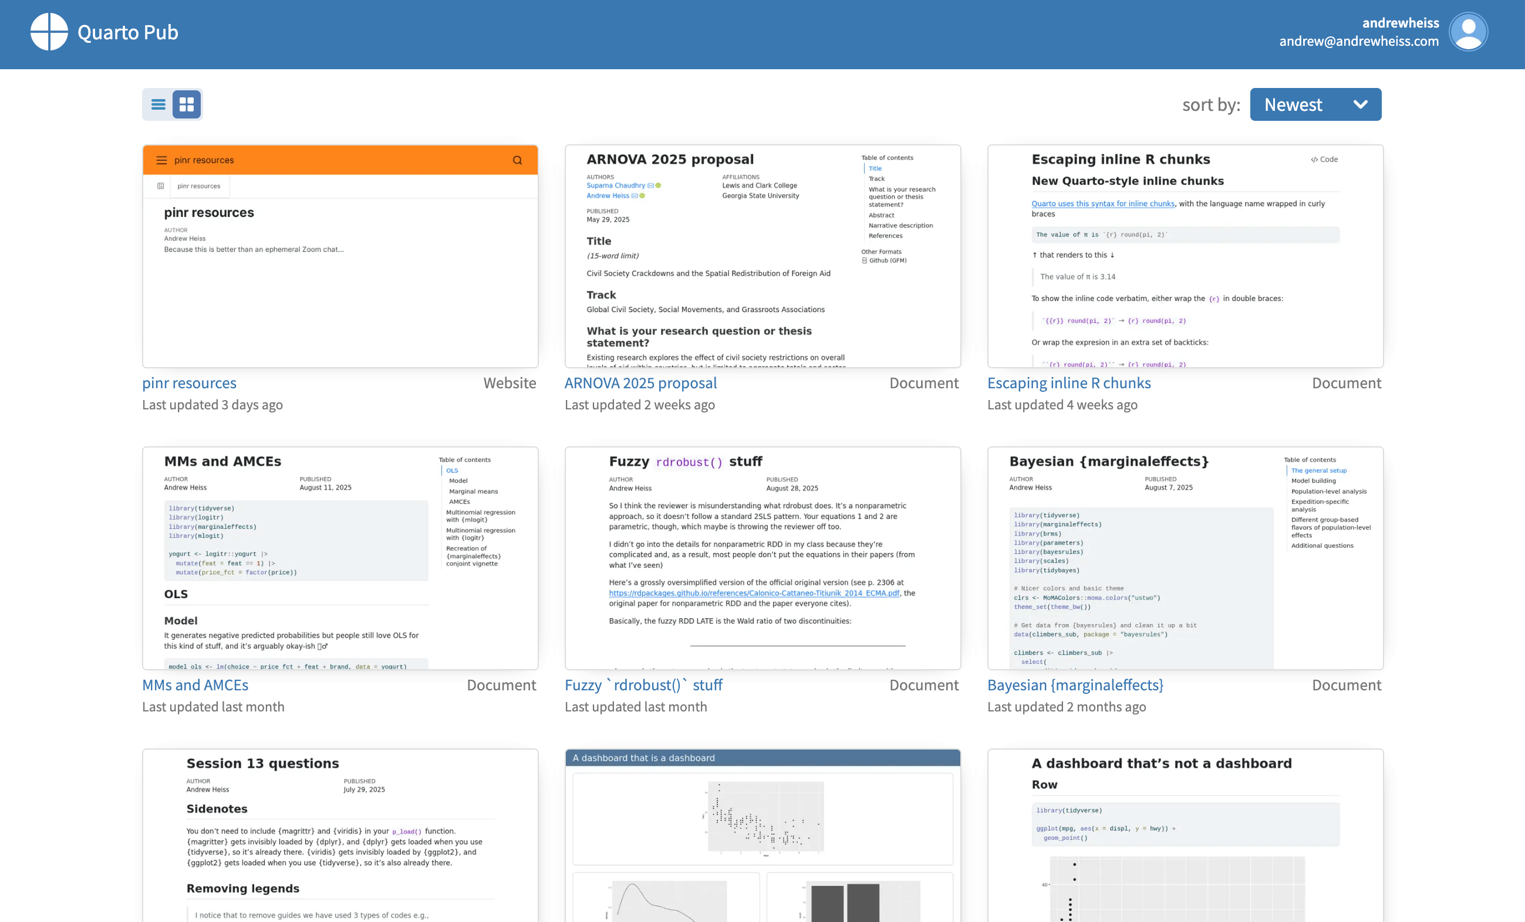The image size is (1525, 922).
Task: Open ARNOVA 2025 proposal link
Action: pyautogui.click(x=640, y=383)
